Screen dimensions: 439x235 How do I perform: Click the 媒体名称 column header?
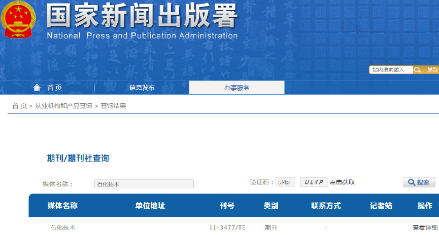62,206
